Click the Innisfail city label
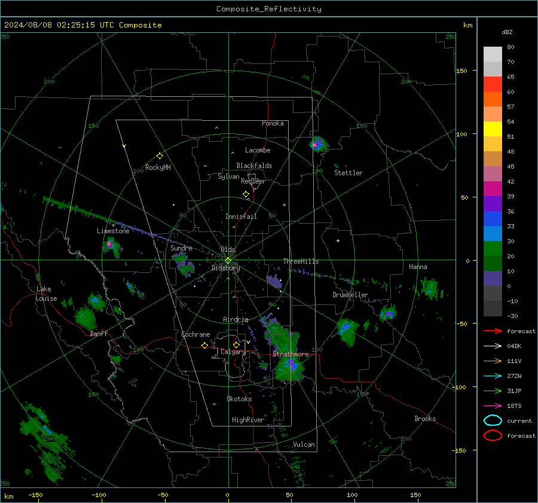The height and width of the screenshot is (503, 538). tap(241, 217)
